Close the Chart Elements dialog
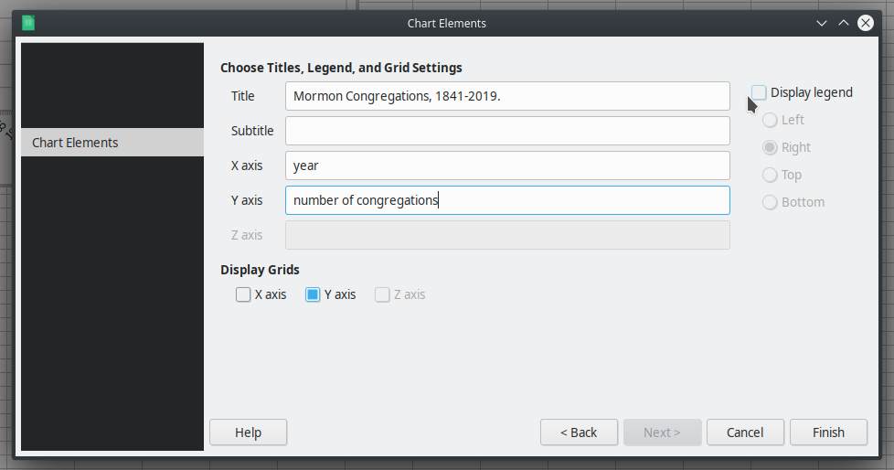Screen dimensions: 894x470 866,23
